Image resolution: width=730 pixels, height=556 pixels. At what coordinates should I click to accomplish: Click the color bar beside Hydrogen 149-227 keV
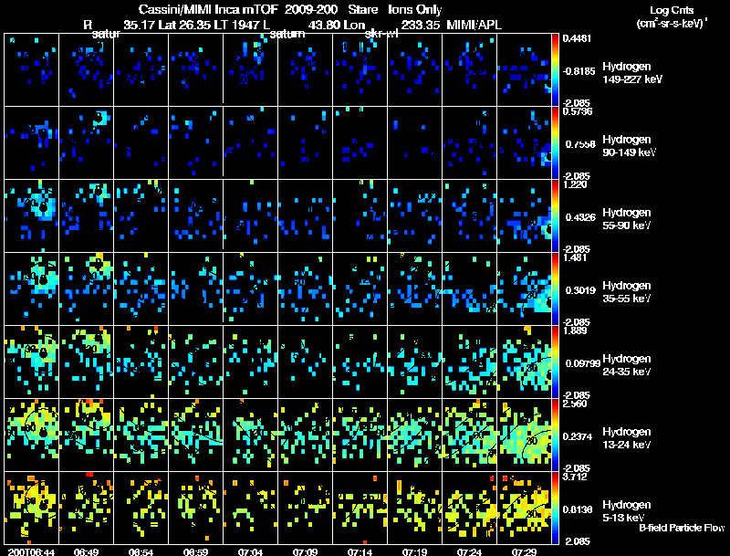(555, 70)
